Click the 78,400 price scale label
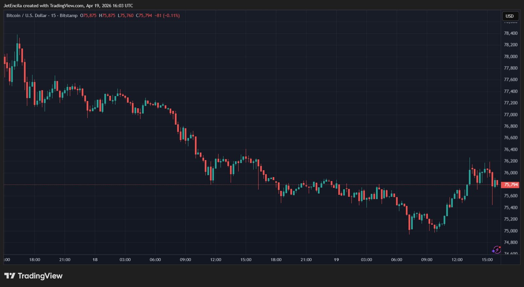The height and width of the screenshot is (287, 524). (511, 33)
